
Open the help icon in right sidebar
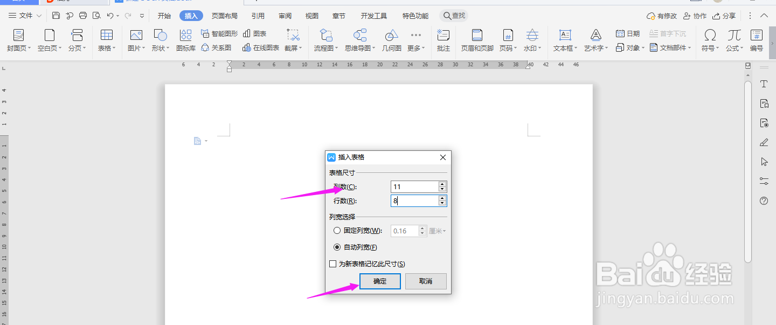coord(764,201)
